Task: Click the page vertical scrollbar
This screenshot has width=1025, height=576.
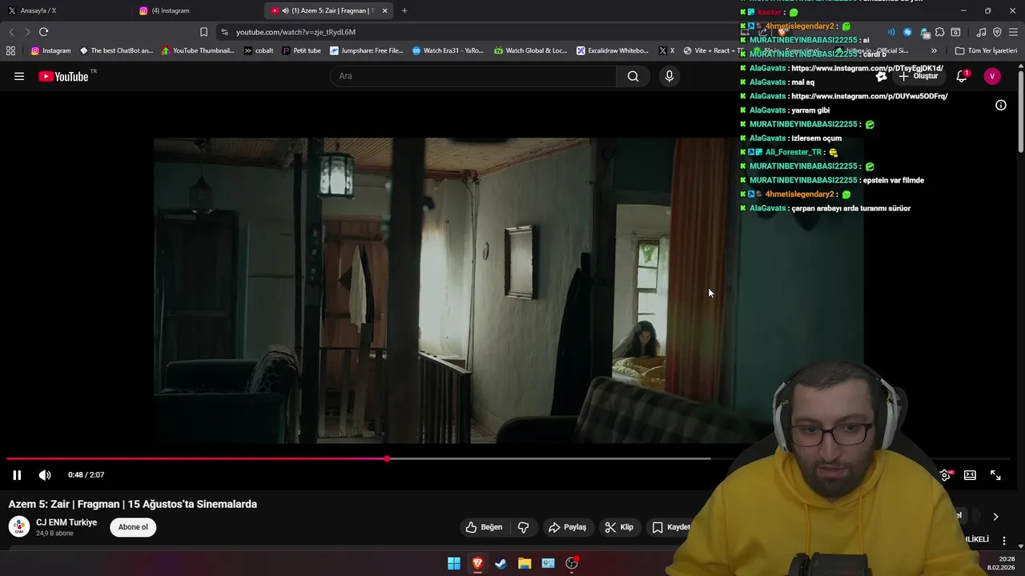Action: pos(1021,112)
